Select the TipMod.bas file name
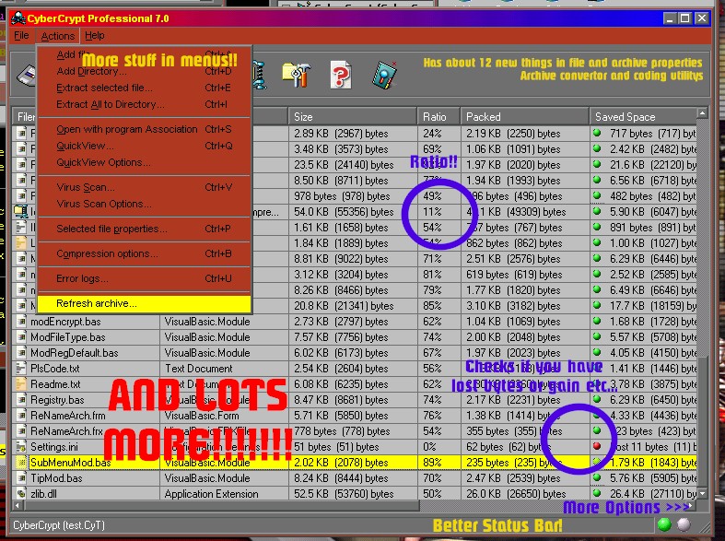 (56, 478)
